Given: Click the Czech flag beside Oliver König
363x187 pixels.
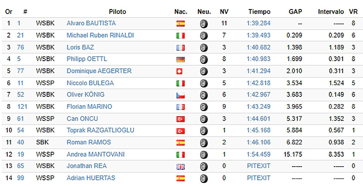Looking at the screenshot, I should click(180, 95).
